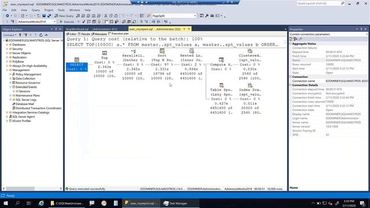Screen dimensions: 370x208
Task: Expand the Security node
Action: (7, 49)
